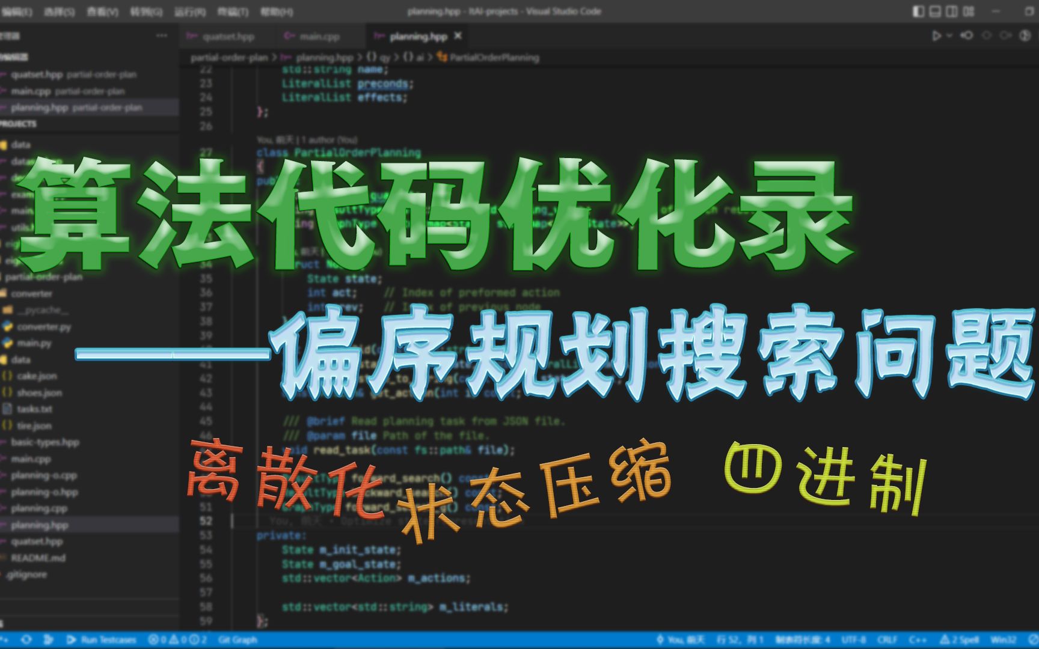Image resolution: width=1039 pixels, height=649 pixels.
Task: Click the sync changes status bar icon
Action: tap(26, 640)
